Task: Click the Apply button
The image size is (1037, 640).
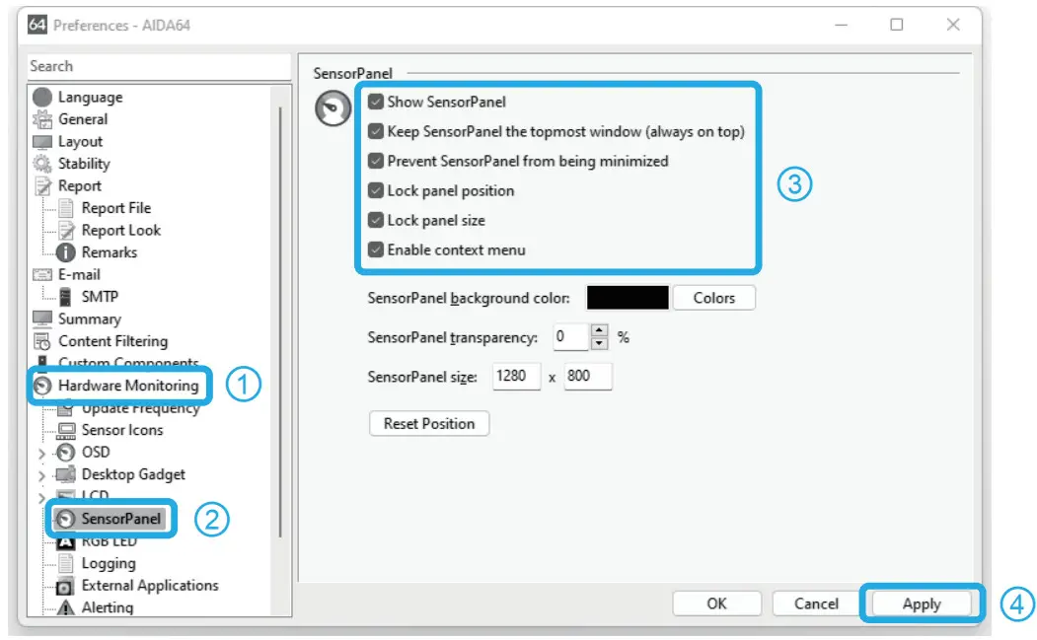Action: coord(922,604)
